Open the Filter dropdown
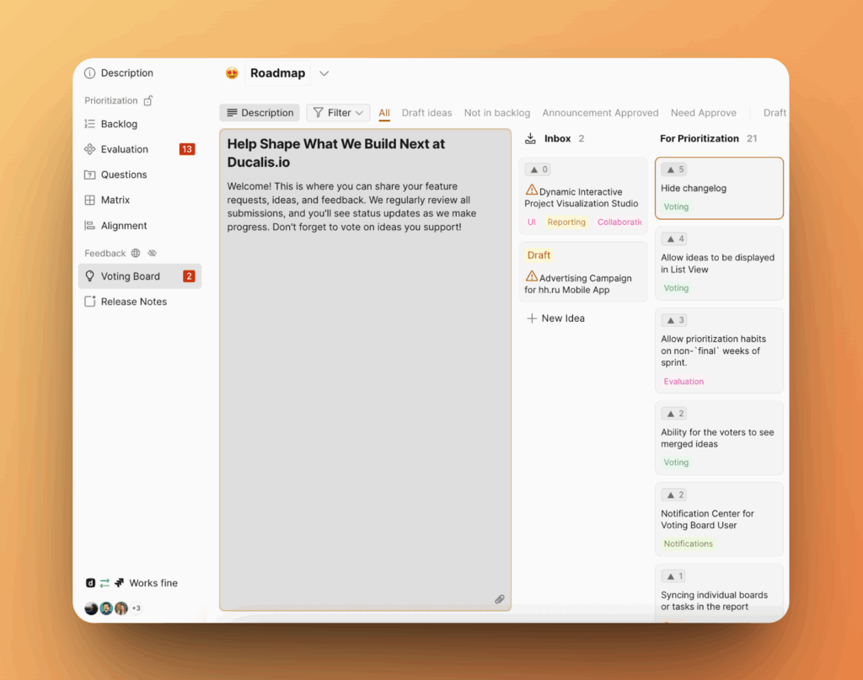Image resolution: width=863 pixels, height=680 pixels. [x=338, y=113]
